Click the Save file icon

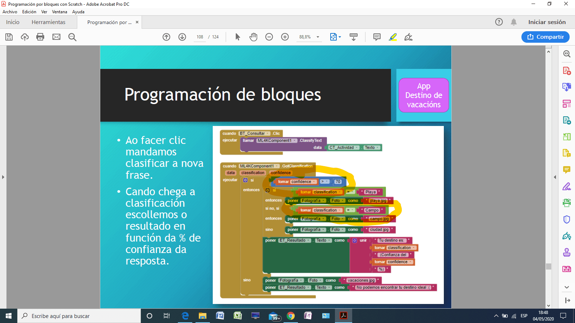9,37
